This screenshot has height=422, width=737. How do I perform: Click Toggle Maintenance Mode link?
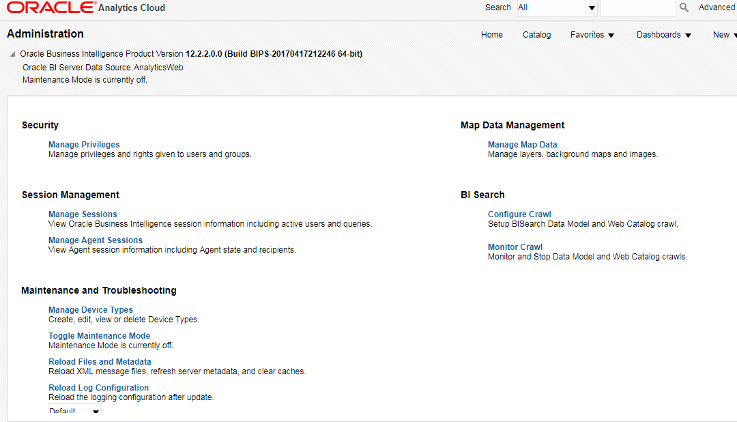(x=99, y=336)
